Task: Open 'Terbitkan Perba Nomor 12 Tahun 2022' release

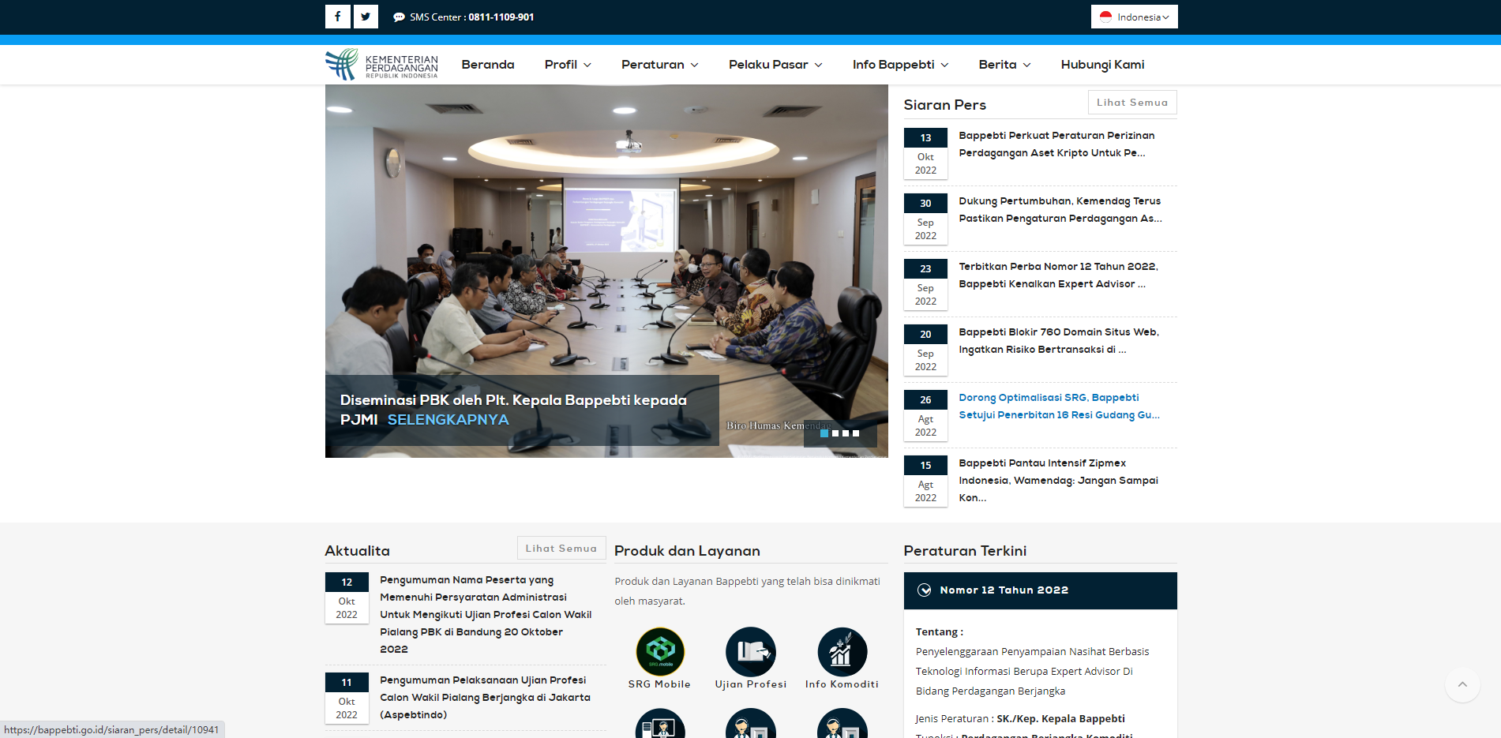Action: [1058, 275]
